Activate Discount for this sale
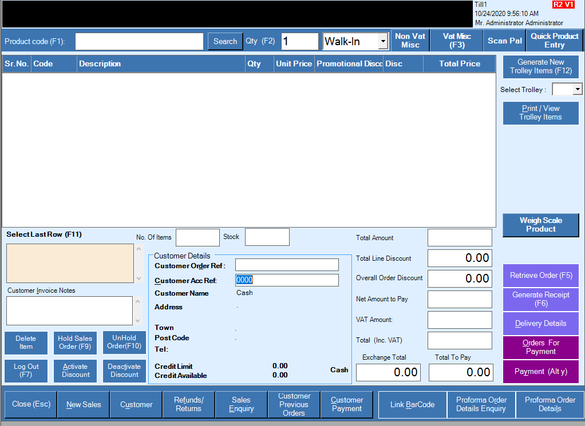 coord(76,371)
